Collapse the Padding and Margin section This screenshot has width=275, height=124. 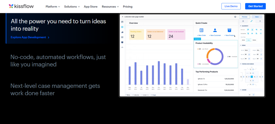(241, 64)
